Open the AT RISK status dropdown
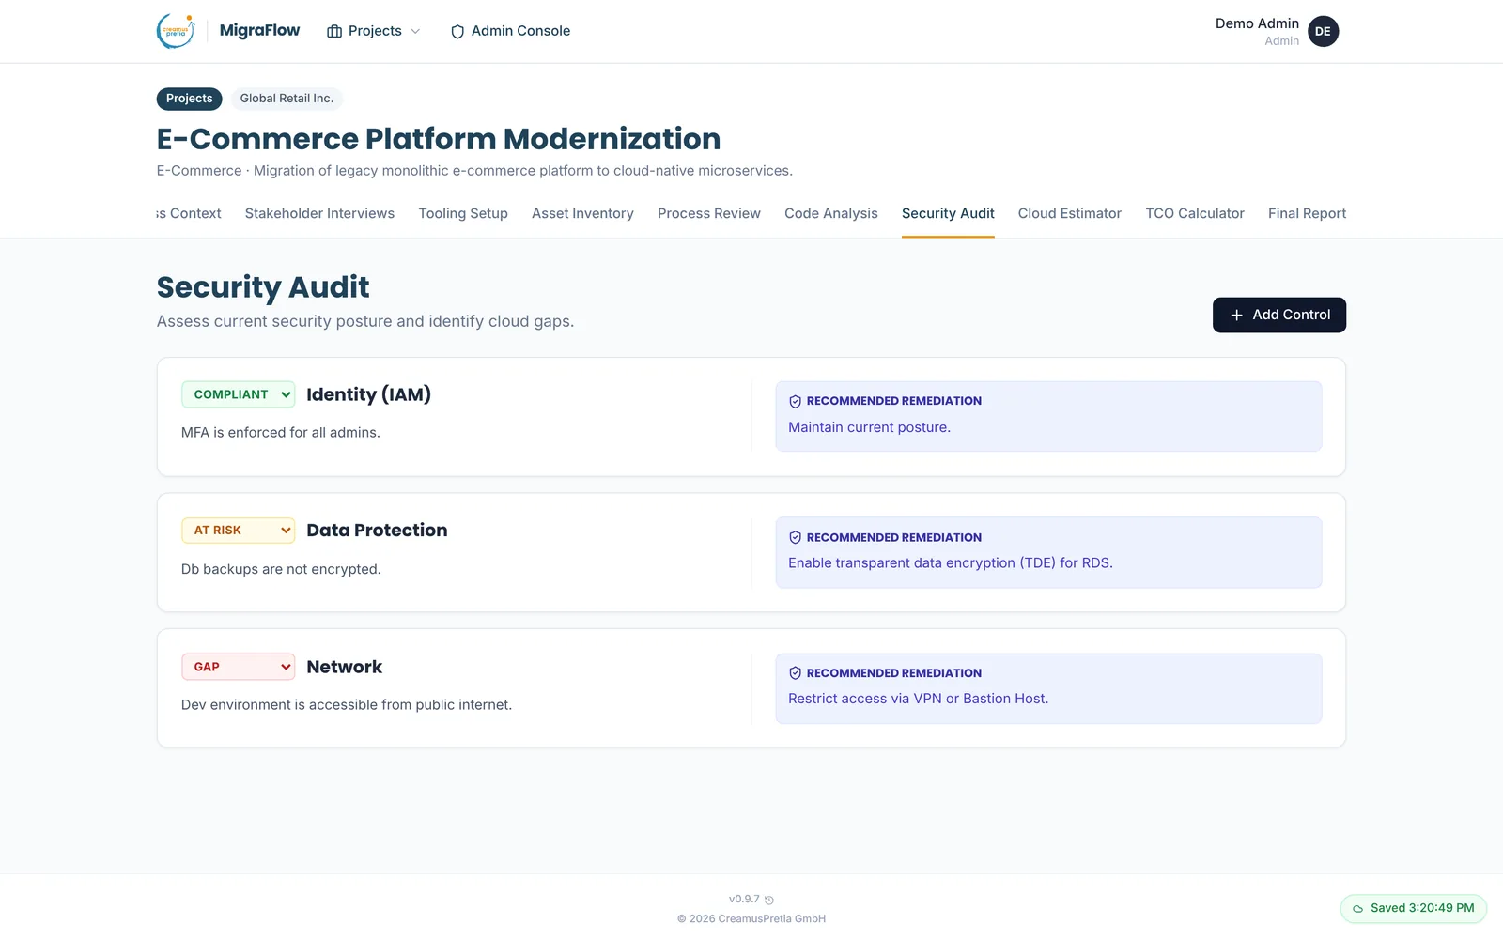This screenshot has height=939, width=1503. point(238,531)
